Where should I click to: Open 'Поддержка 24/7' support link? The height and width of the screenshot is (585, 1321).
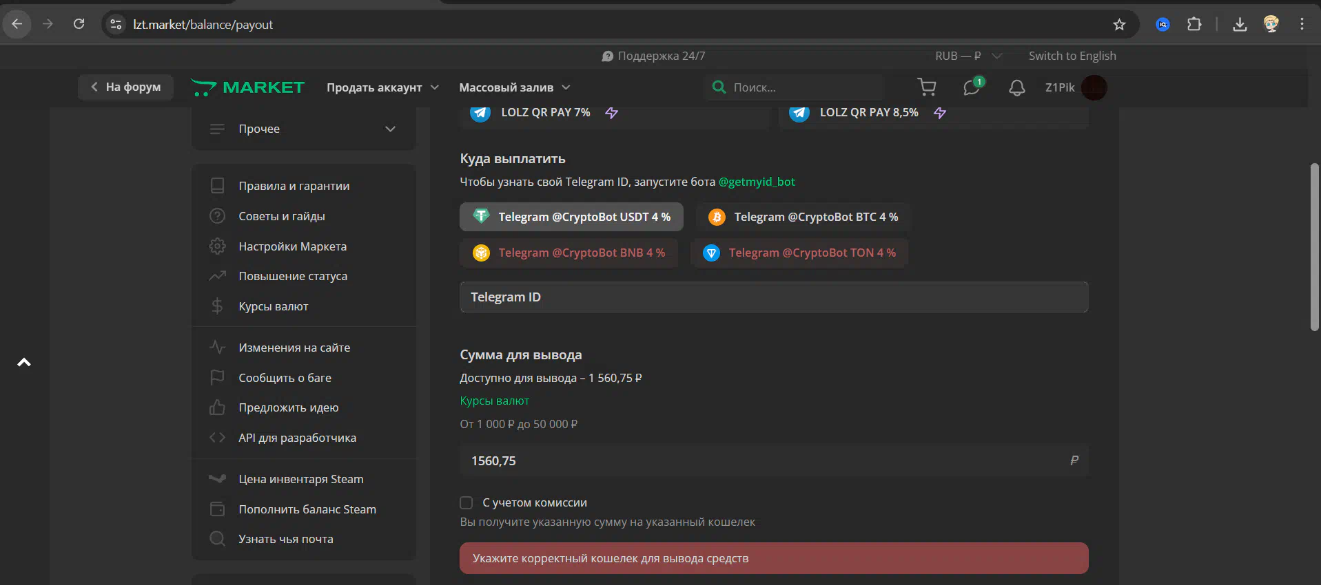pos(653,56)
